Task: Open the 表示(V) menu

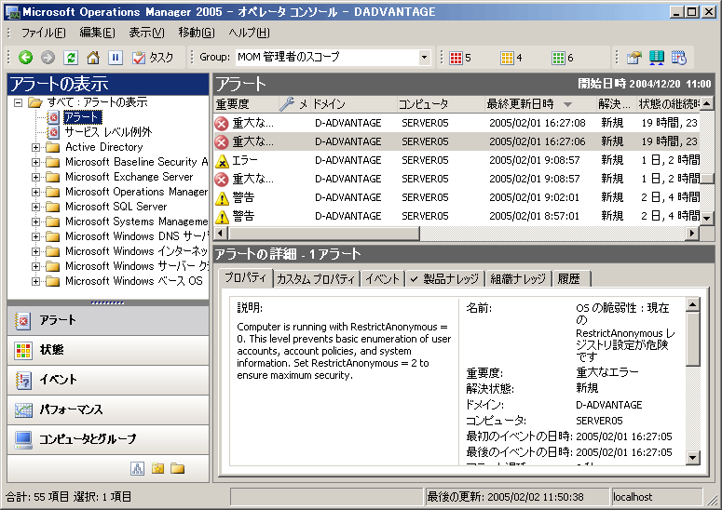Action: tap(146, 33)
